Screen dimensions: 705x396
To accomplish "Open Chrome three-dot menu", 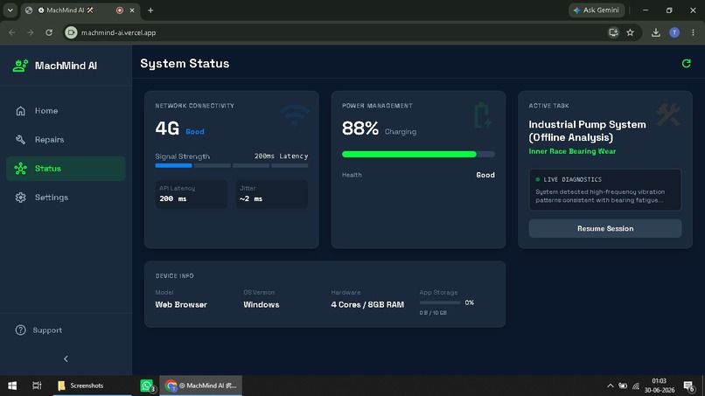I will pyautogui.click(x=693, y=32).
